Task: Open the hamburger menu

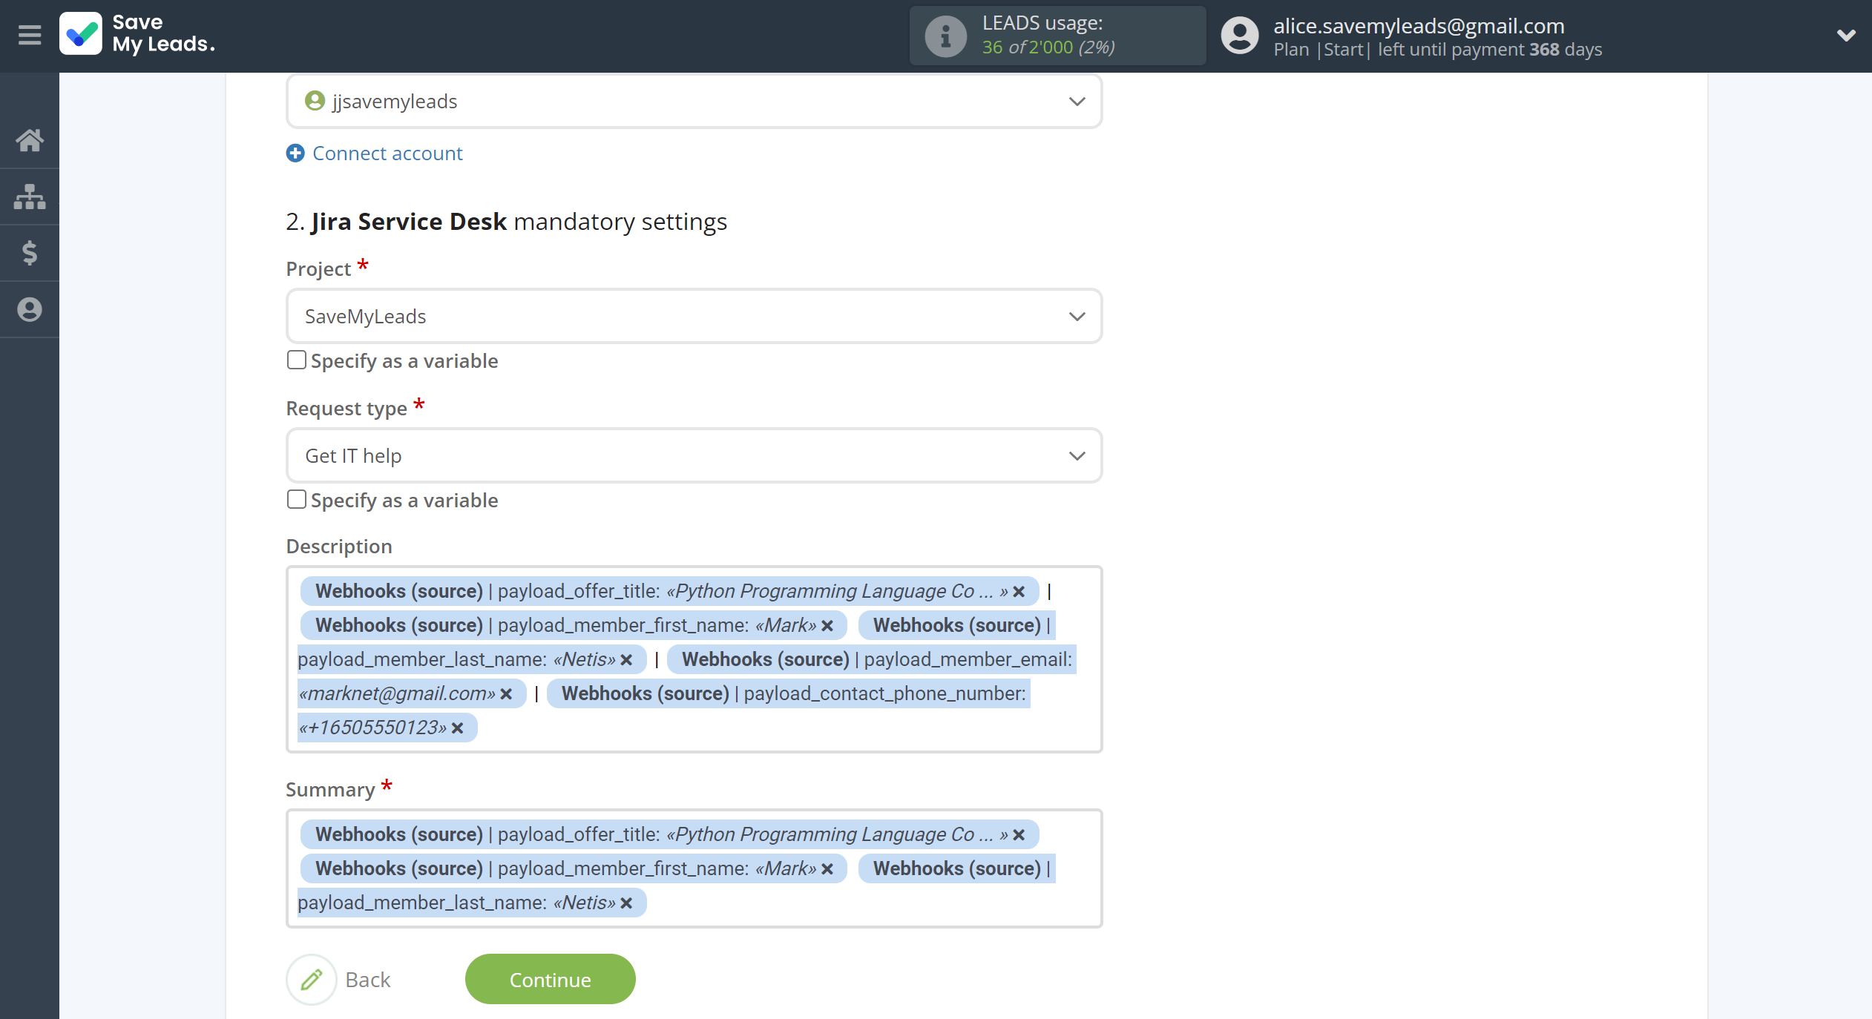Action: pos(30,35)
